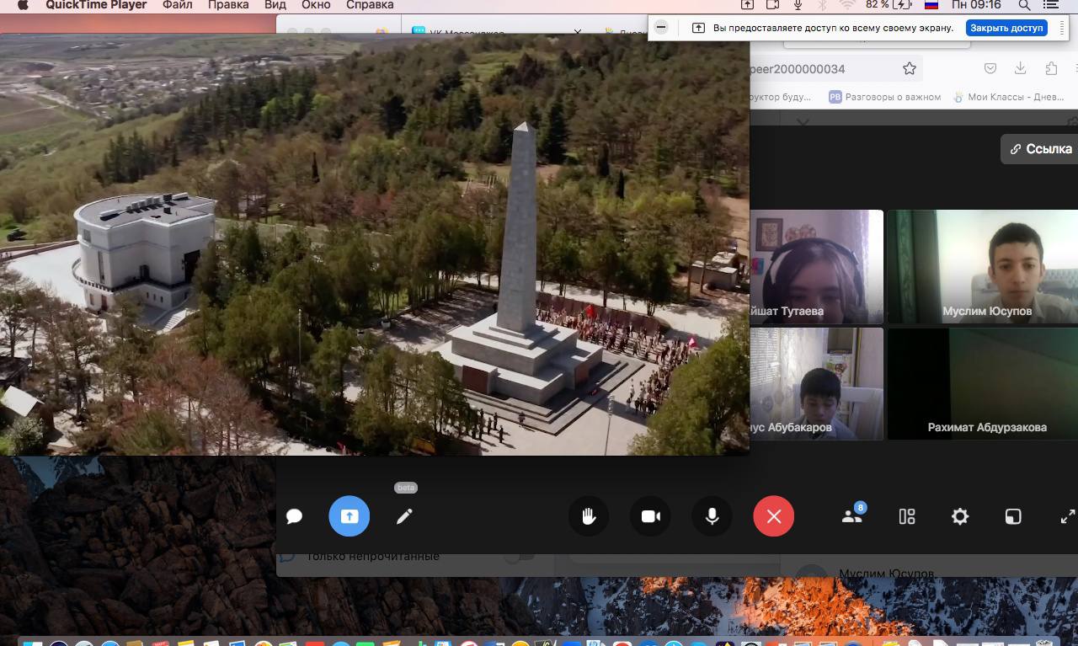The width and height of the screenshot is (1078, 646).
Task: Enter fullscreen call view
Action: 1067,516
